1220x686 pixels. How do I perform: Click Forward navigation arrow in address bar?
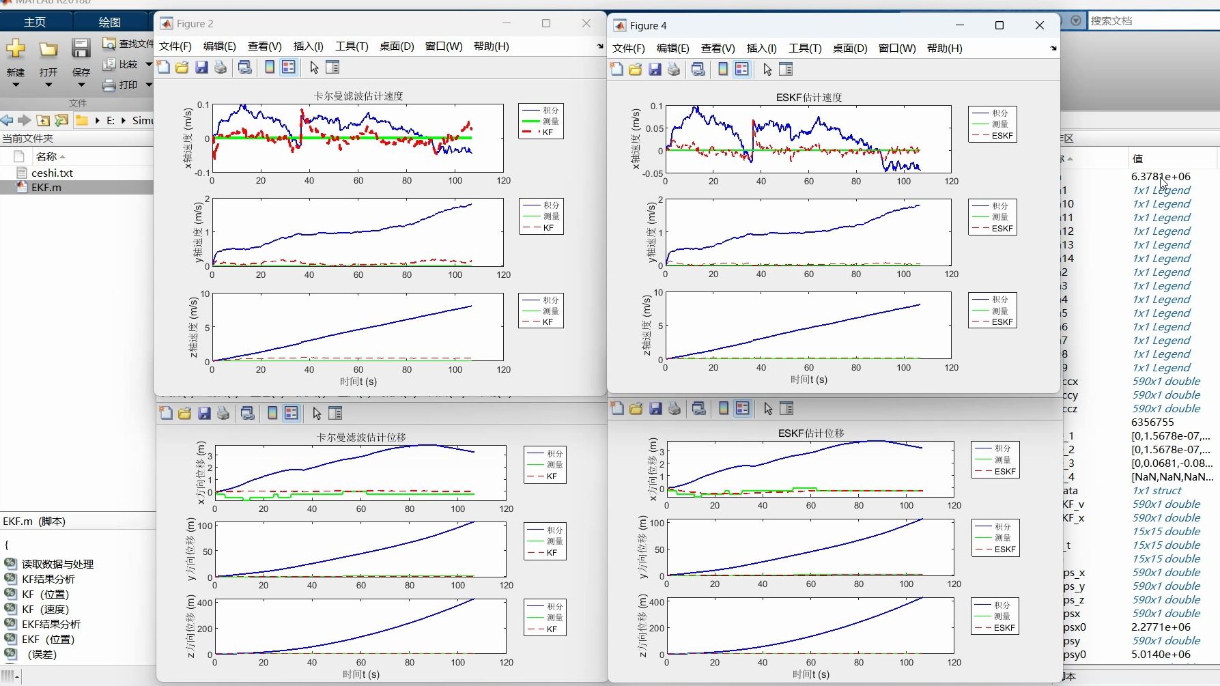point(24,120)
